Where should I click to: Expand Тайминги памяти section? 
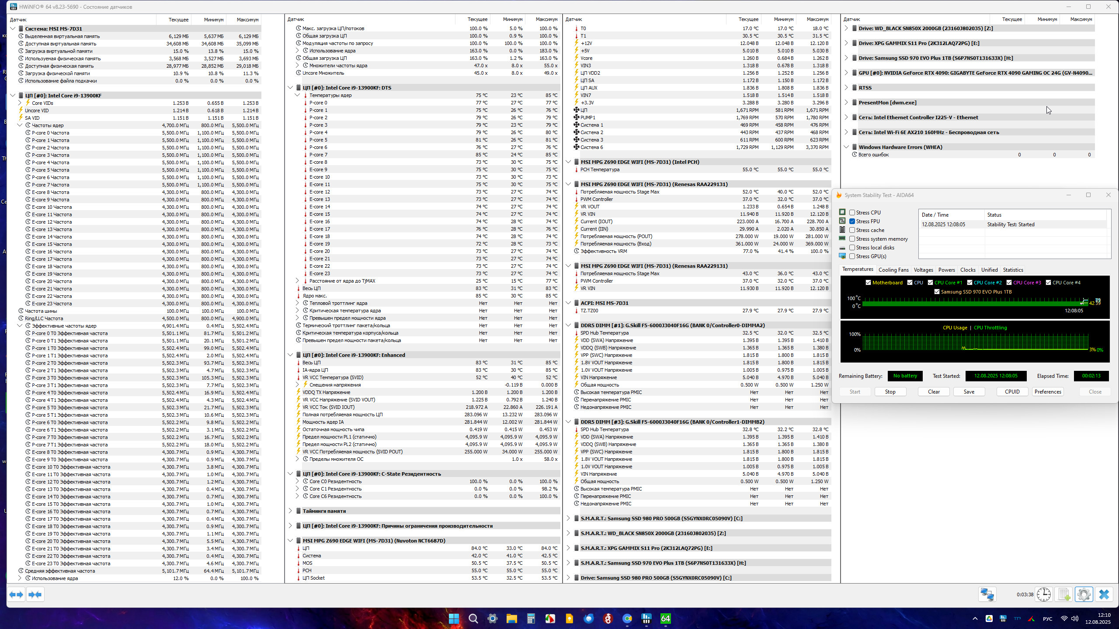(290, 511)
